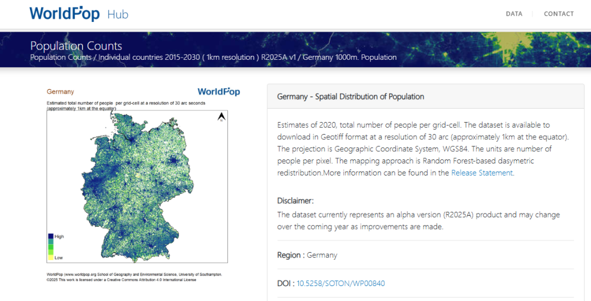The width and height of the screenshot is (591, 301).
Task: Click the north arrow icon on the map
Action: tap(220, 118)
